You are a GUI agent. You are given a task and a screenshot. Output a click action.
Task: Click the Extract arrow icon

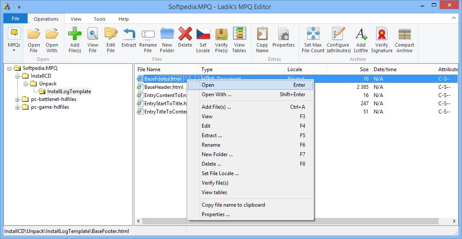(129, 33)
